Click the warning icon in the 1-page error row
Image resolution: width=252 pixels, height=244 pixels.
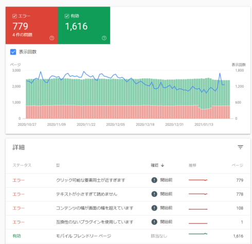click(154, 222)
